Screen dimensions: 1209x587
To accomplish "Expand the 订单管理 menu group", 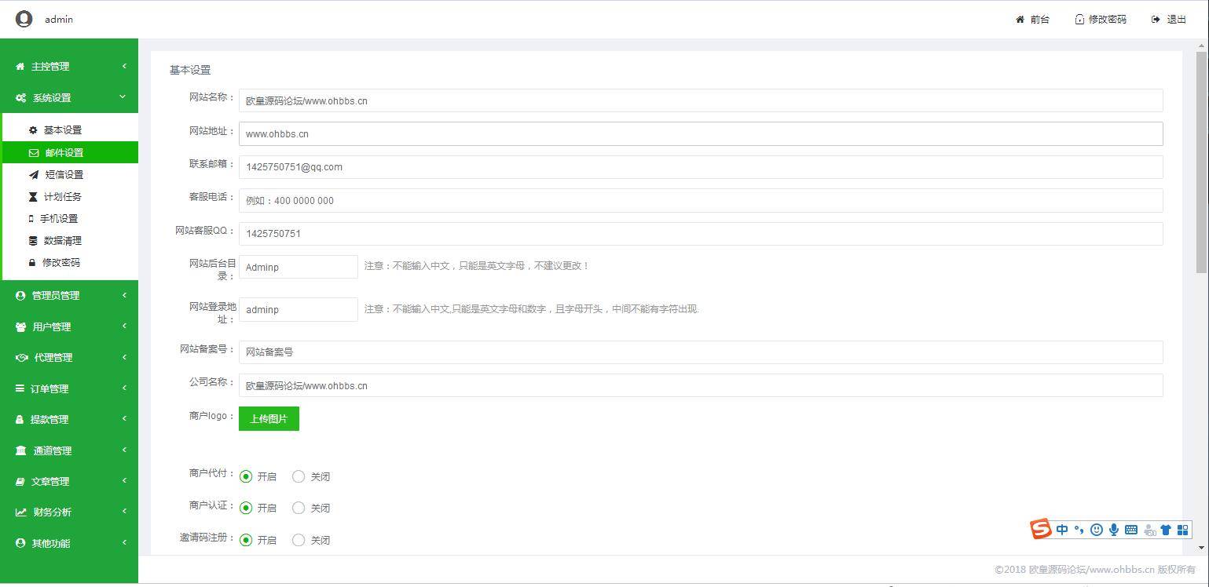I will [x=70, y=388].
